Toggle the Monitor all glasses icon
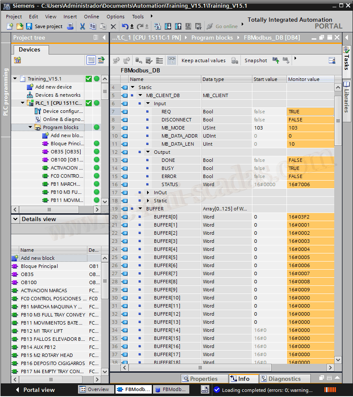The image size is (353, 397). [x=171, y=60]
